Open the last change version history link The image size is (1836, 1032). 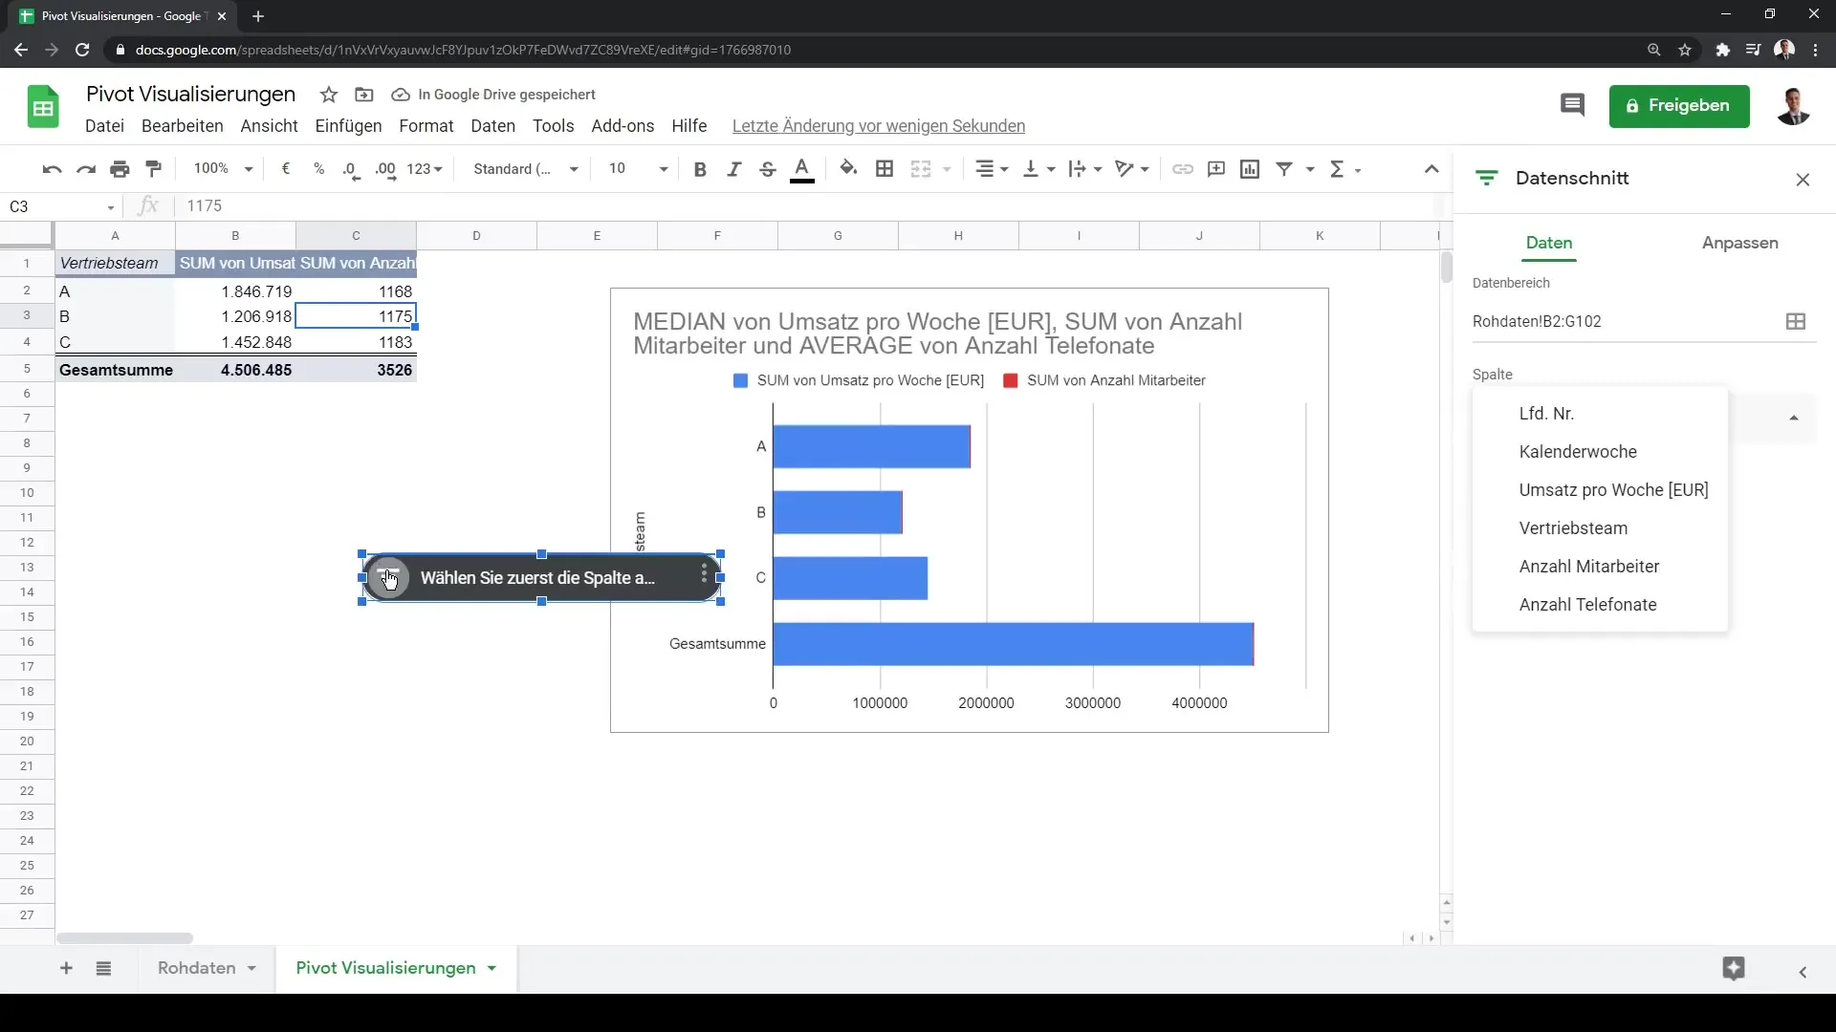tap(878, 126)
